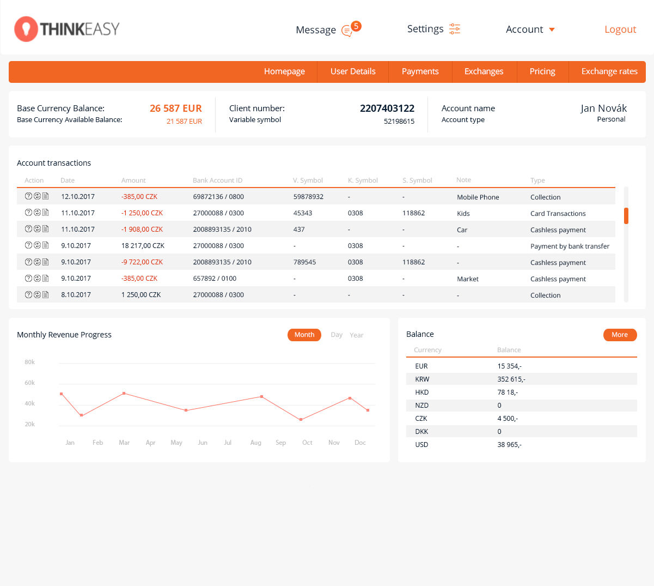
Task: Click the Settings sliders icon
Action: [455, 29]
